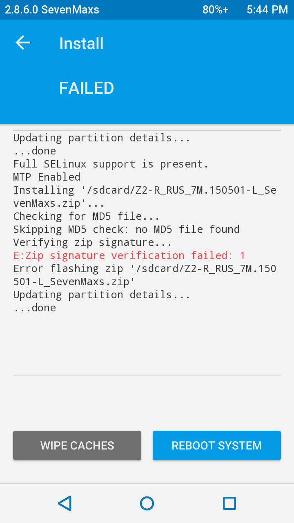
Task: Tap the circle Home navigation icon
Action: 147,503
